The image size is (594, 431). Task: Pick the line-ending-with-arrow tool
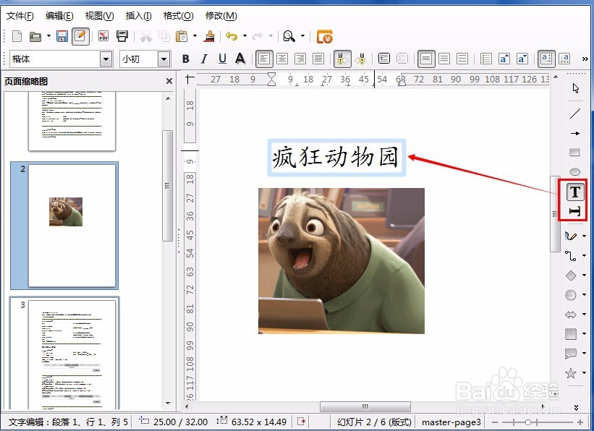pos(575,133)
